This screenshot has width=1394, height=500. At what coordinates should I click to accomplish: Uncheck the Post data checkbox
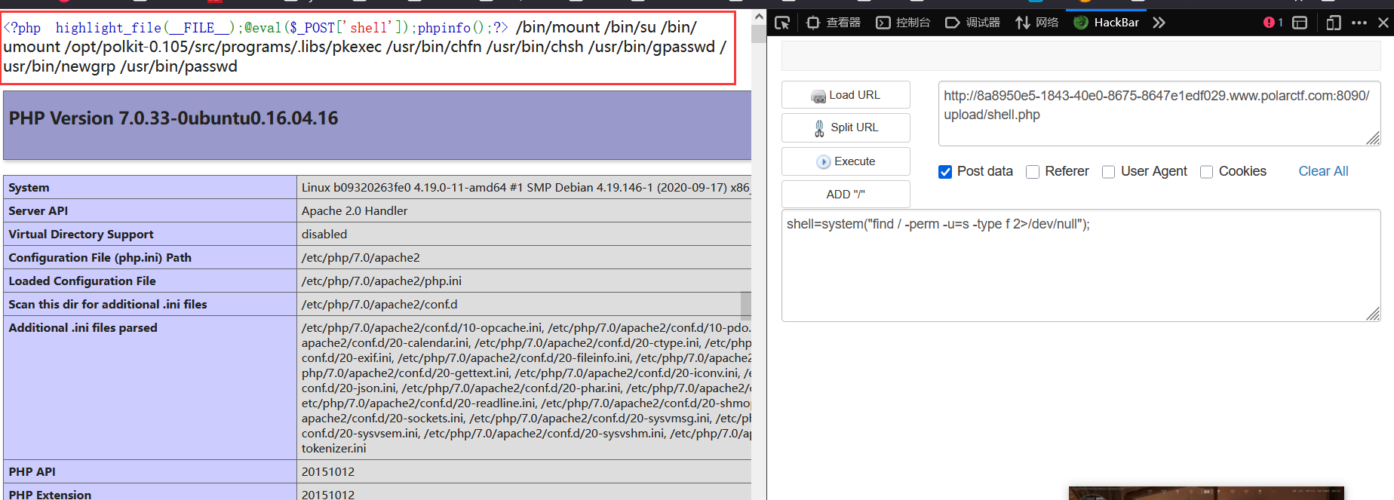point(945,172)
